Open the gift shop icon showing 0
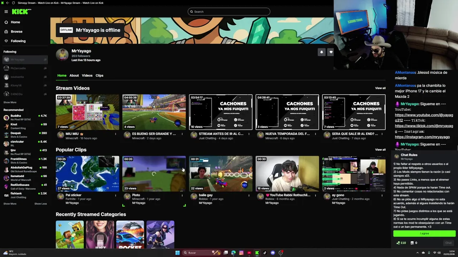Screen dimensions: 458x257 (414, 243)
